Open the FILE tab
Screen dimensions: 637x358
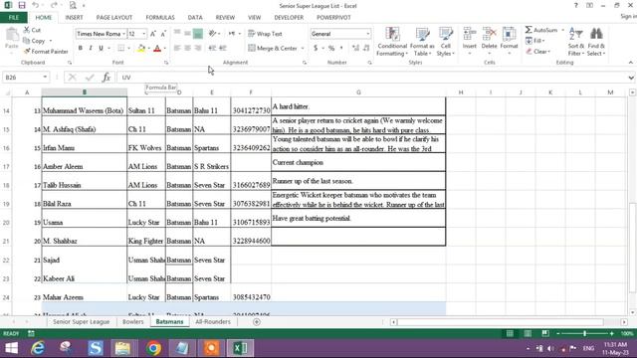[13, 18]
